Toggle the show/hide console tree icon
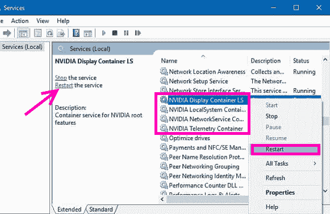The image size is (330, 214). [x=23, y=33]
